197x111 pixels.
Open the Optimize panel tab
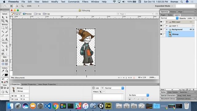click(x=164, y=12)
